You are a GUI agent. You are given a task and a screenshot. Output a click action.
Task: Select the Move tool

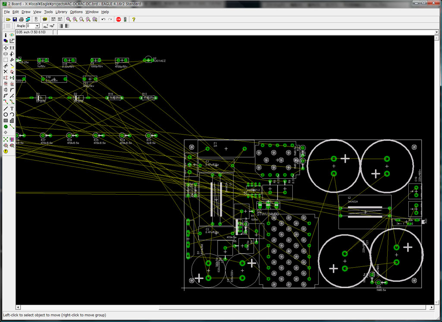pos(5,48)
